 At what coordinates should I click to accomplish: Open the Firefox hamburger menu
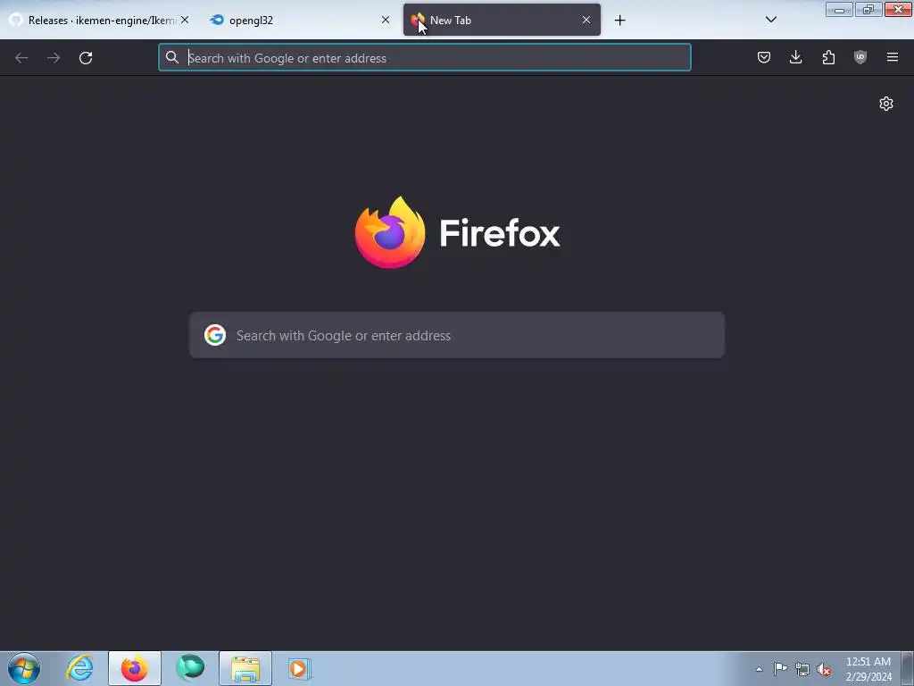coord(893,57)
